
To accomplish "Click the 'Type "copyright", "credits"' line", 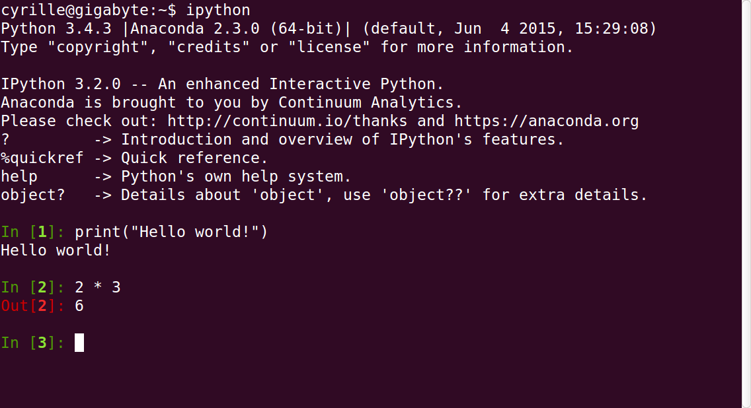I will [x=287, y=48].
